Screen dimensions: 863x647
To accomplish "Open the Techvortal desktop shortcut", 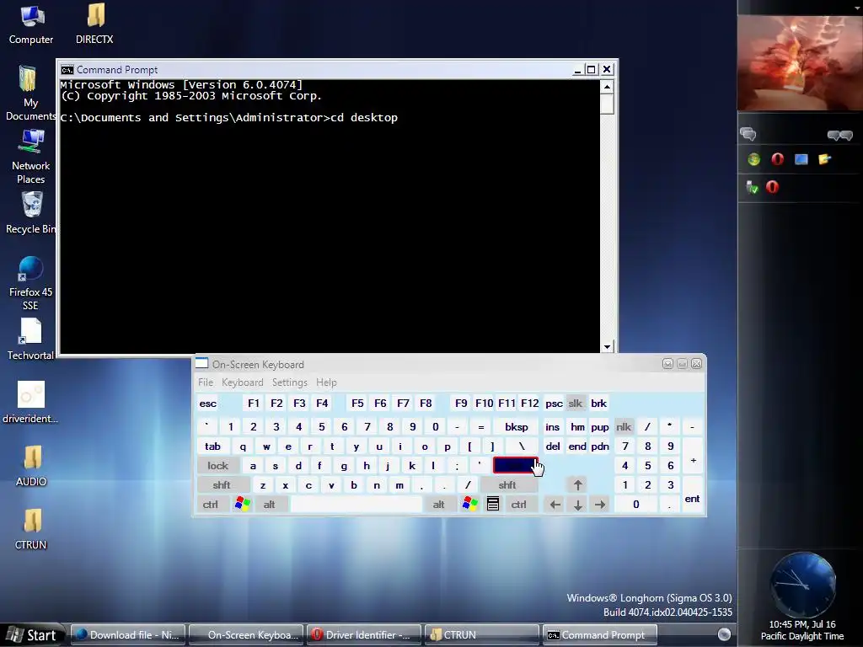I will pos(31,340).
